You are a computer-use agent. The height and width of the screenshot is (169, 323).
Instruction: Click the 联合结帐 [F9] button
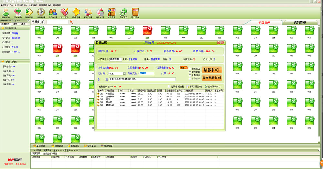tap(212, 78)
